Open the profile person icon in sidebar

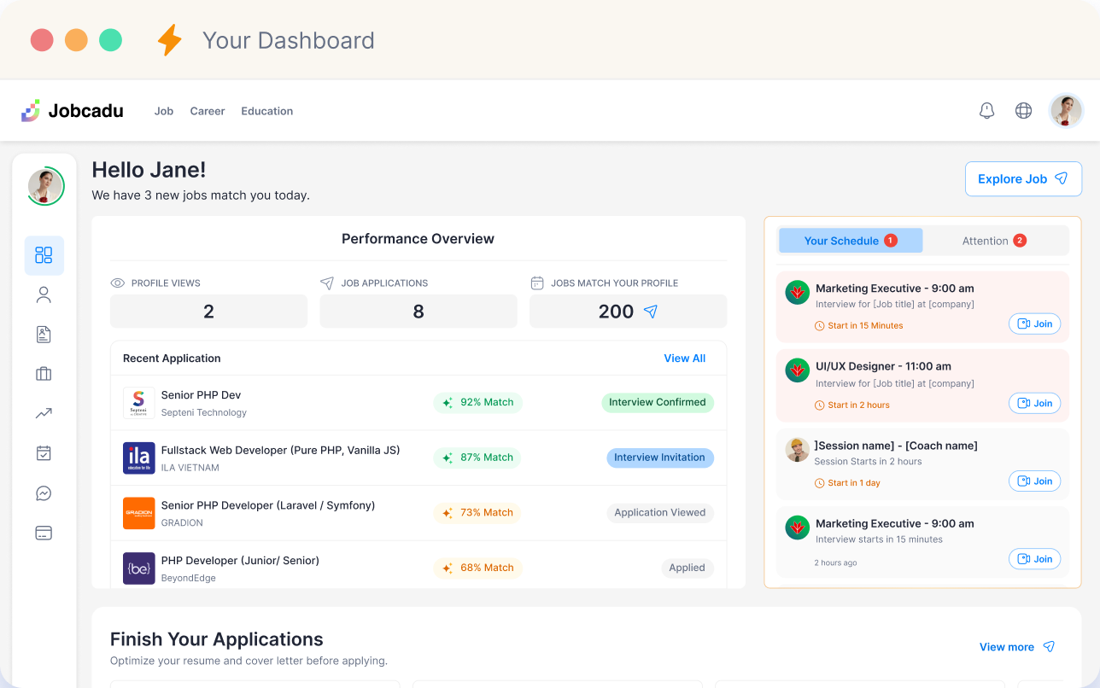44,295
